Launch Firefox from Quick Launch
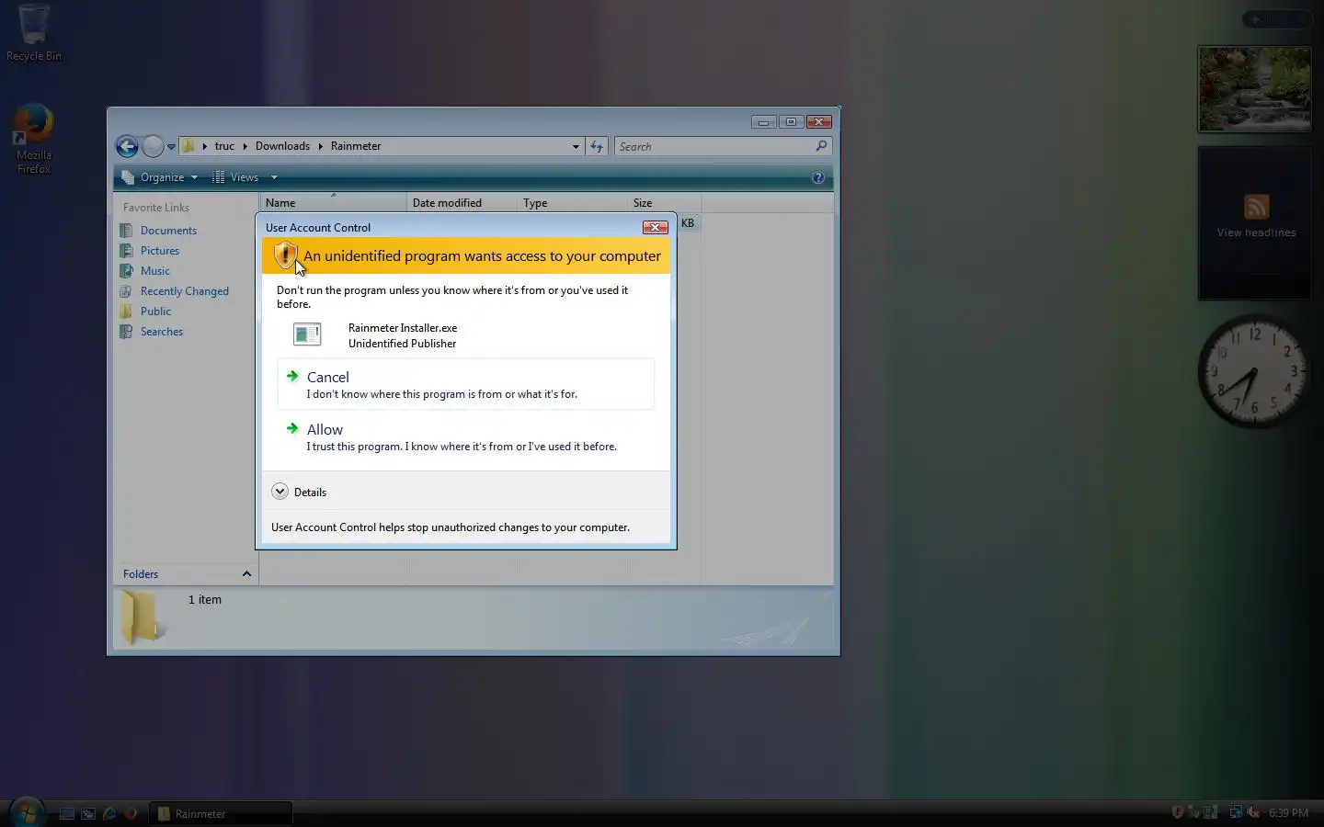The width and height of the screenshot is (1324, 827). pyautogui.click(x=131, y=813)
